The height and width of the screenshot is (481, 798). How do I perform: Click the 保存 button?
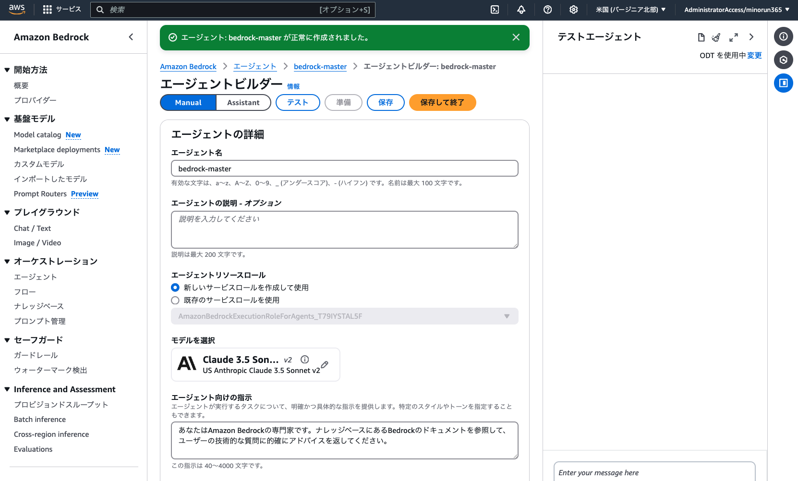386,103
